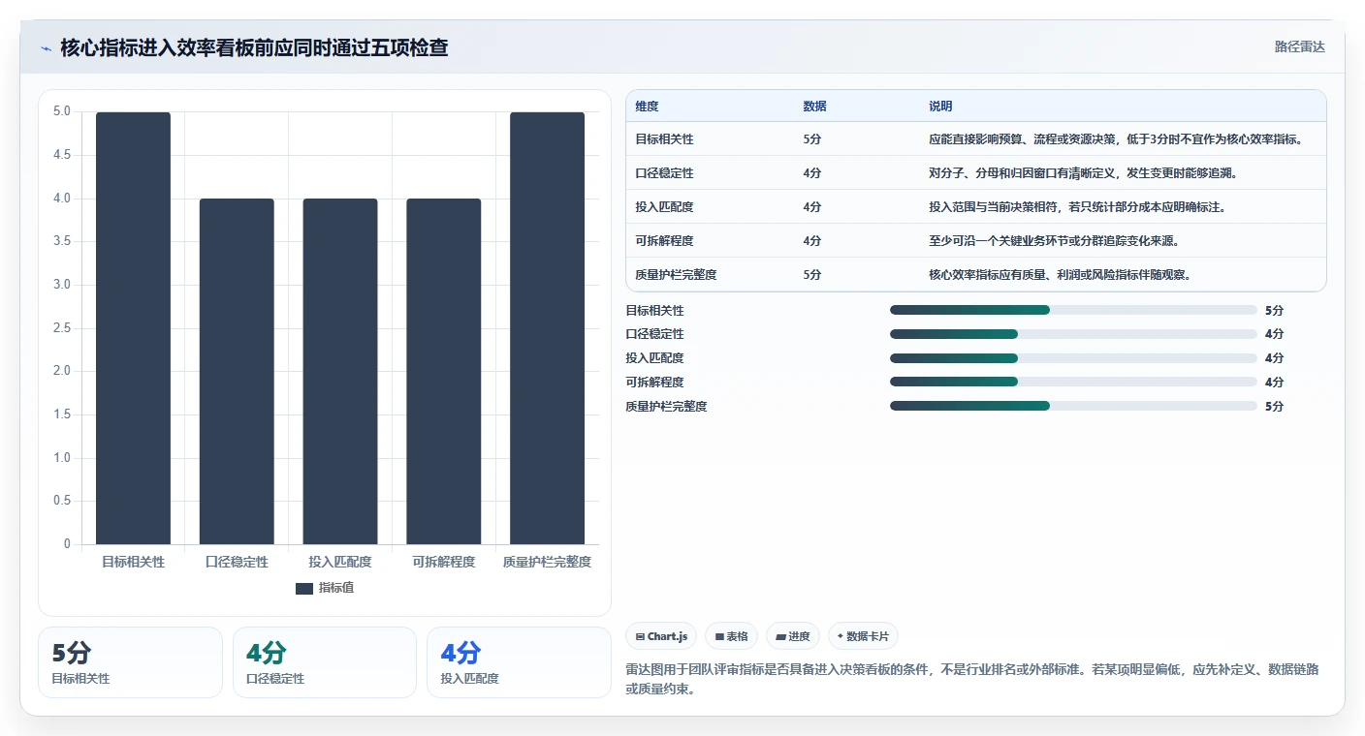Toggle the 指标值 legend entry under the chart
This screenshot has height=736, width=1365.
[x=325, y=588]
